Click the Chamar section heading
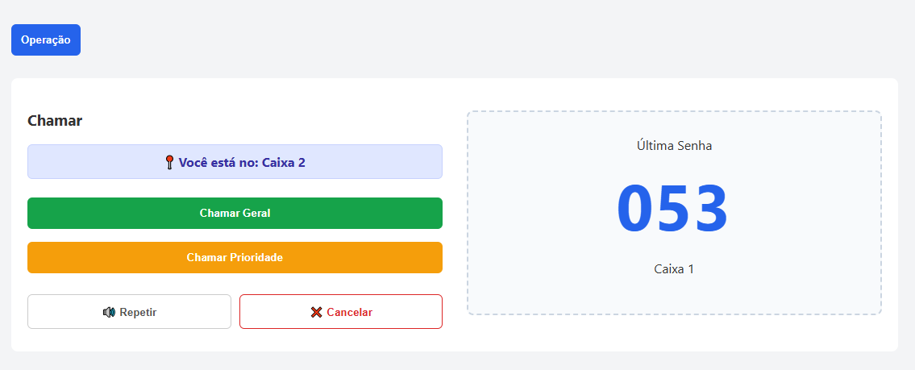This screenshot has height=370, width=915. (55, 121)
